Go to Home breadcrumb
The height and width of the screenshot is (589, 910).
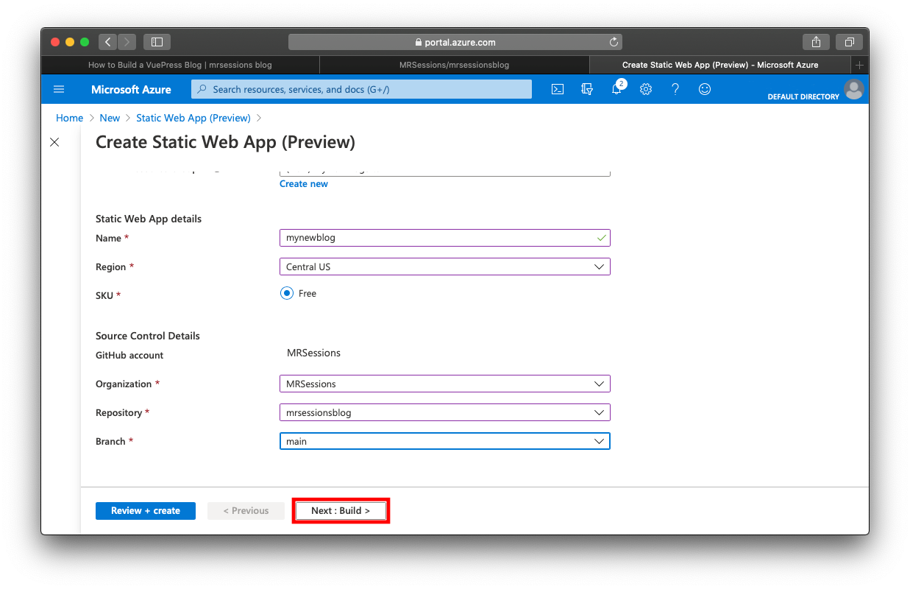click(x=70, y=118)
